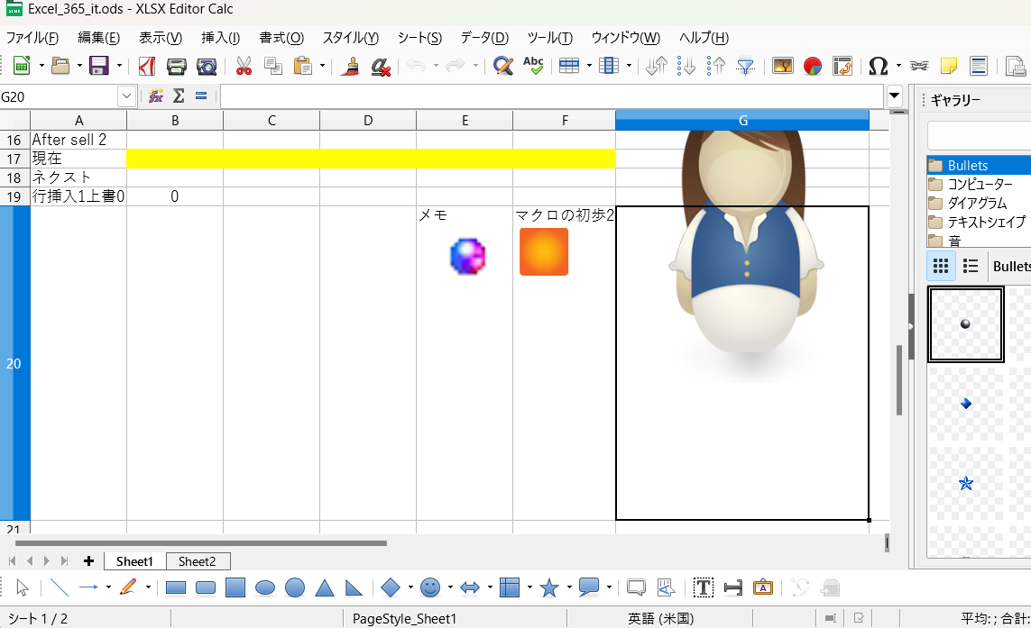Open Basic Shapes diamond dropdown arrow
This screenshot has height=628, width=1031.
click(410, 587)
